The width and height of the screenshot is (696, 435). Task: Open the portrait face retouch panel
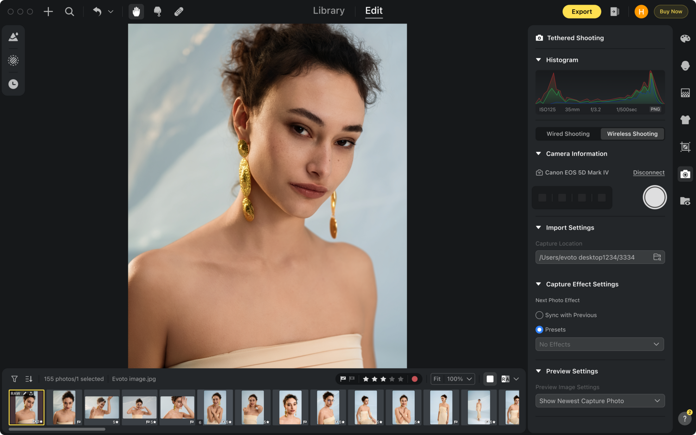click(x=685, y=66)
